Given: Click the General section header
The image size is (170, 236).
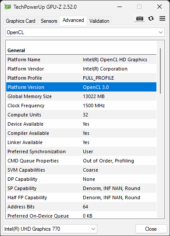Looking at the screenshot, I should click(x=16, y=50).
